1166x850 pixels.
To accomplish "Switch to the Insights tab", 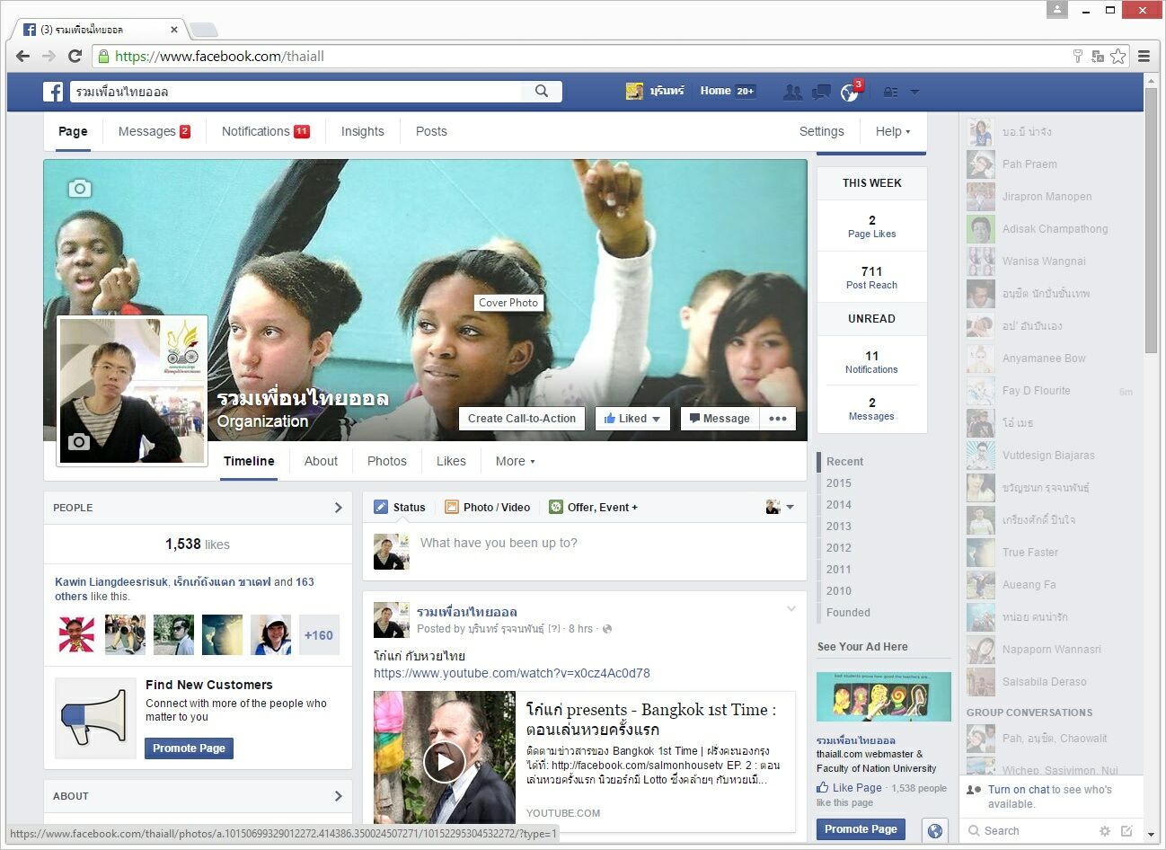I will coord(362,131).
